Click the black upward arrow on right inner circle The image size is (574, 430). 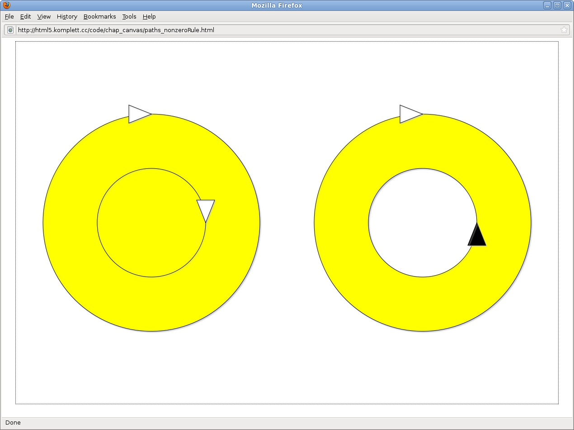(477, 237)
